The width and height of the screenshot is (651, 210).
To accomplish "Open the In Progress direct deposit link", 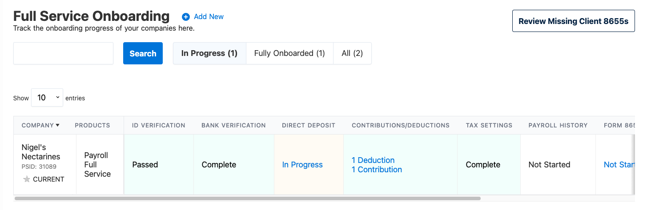I will [x=302, y=165].
